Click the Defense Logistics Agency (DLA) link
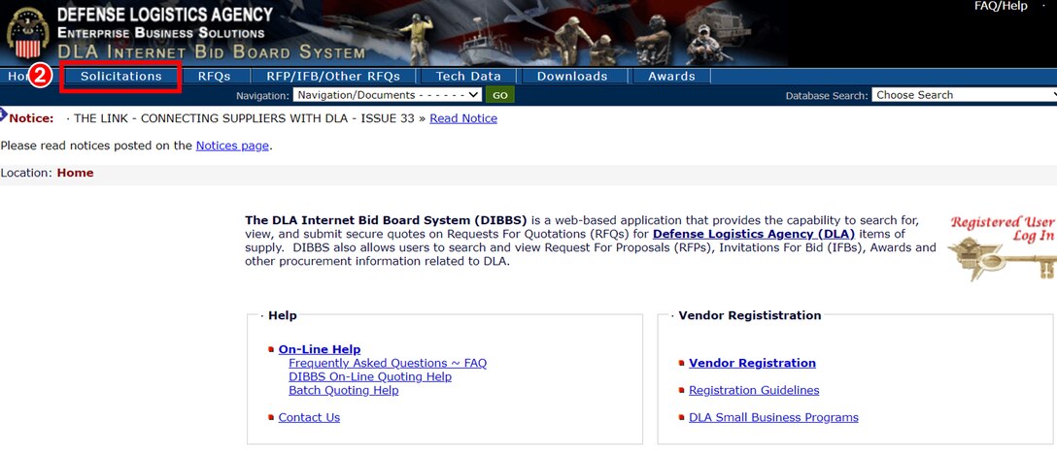1057x454 pixels. pos(754,234)
